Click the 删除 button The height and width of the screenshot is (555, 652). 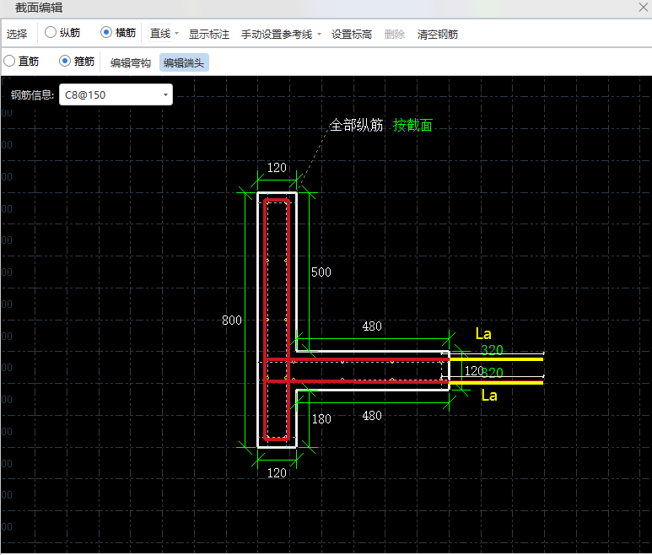[394, 34]
